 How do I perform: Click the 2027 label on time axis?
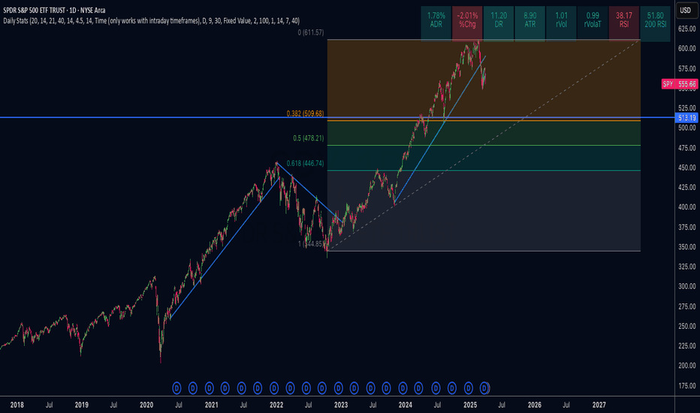click(x=599, y=405)
